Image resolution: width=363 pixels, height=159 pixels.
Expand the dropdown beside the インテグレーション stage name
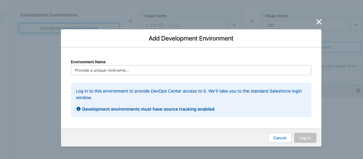tap(234, 25)
